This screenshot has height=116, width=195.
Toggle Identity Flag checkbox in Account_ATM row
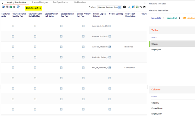point(13,26)
